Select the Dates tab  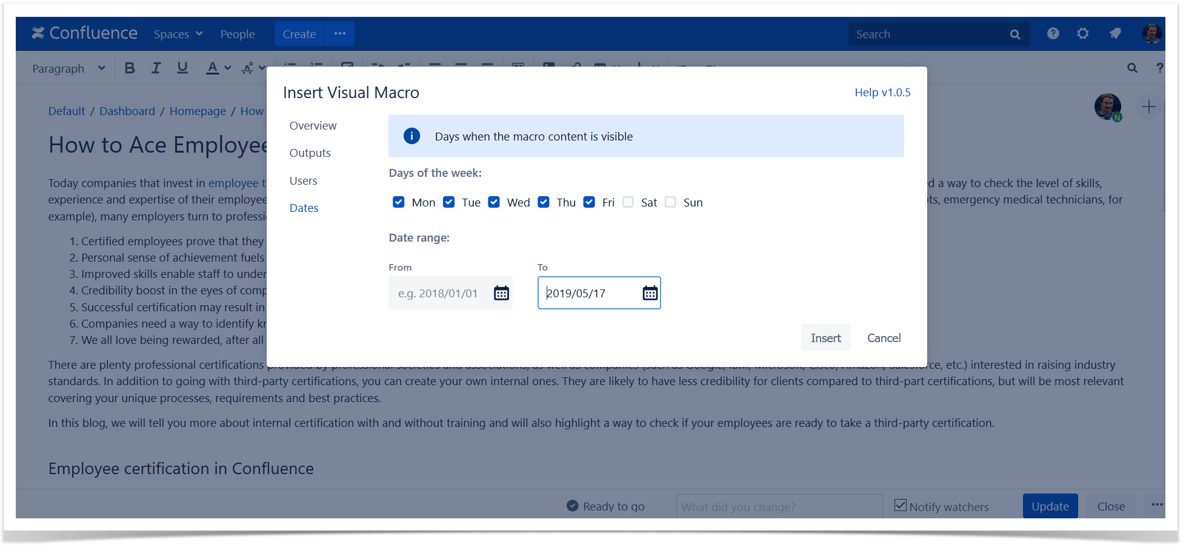304,208
